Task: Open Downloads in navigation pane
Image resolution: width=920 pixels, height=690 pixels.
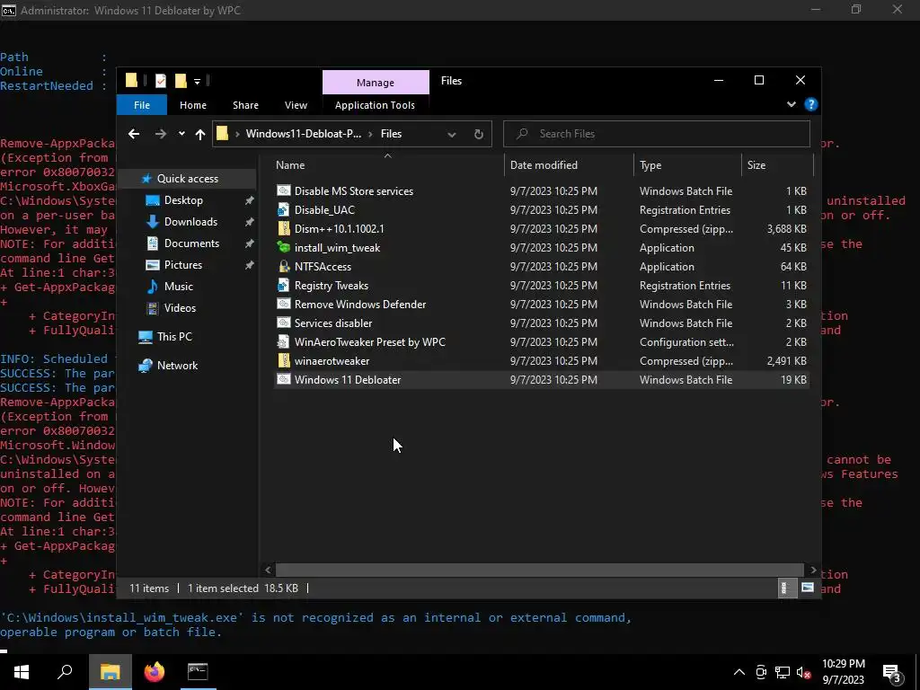Action: 190,222
